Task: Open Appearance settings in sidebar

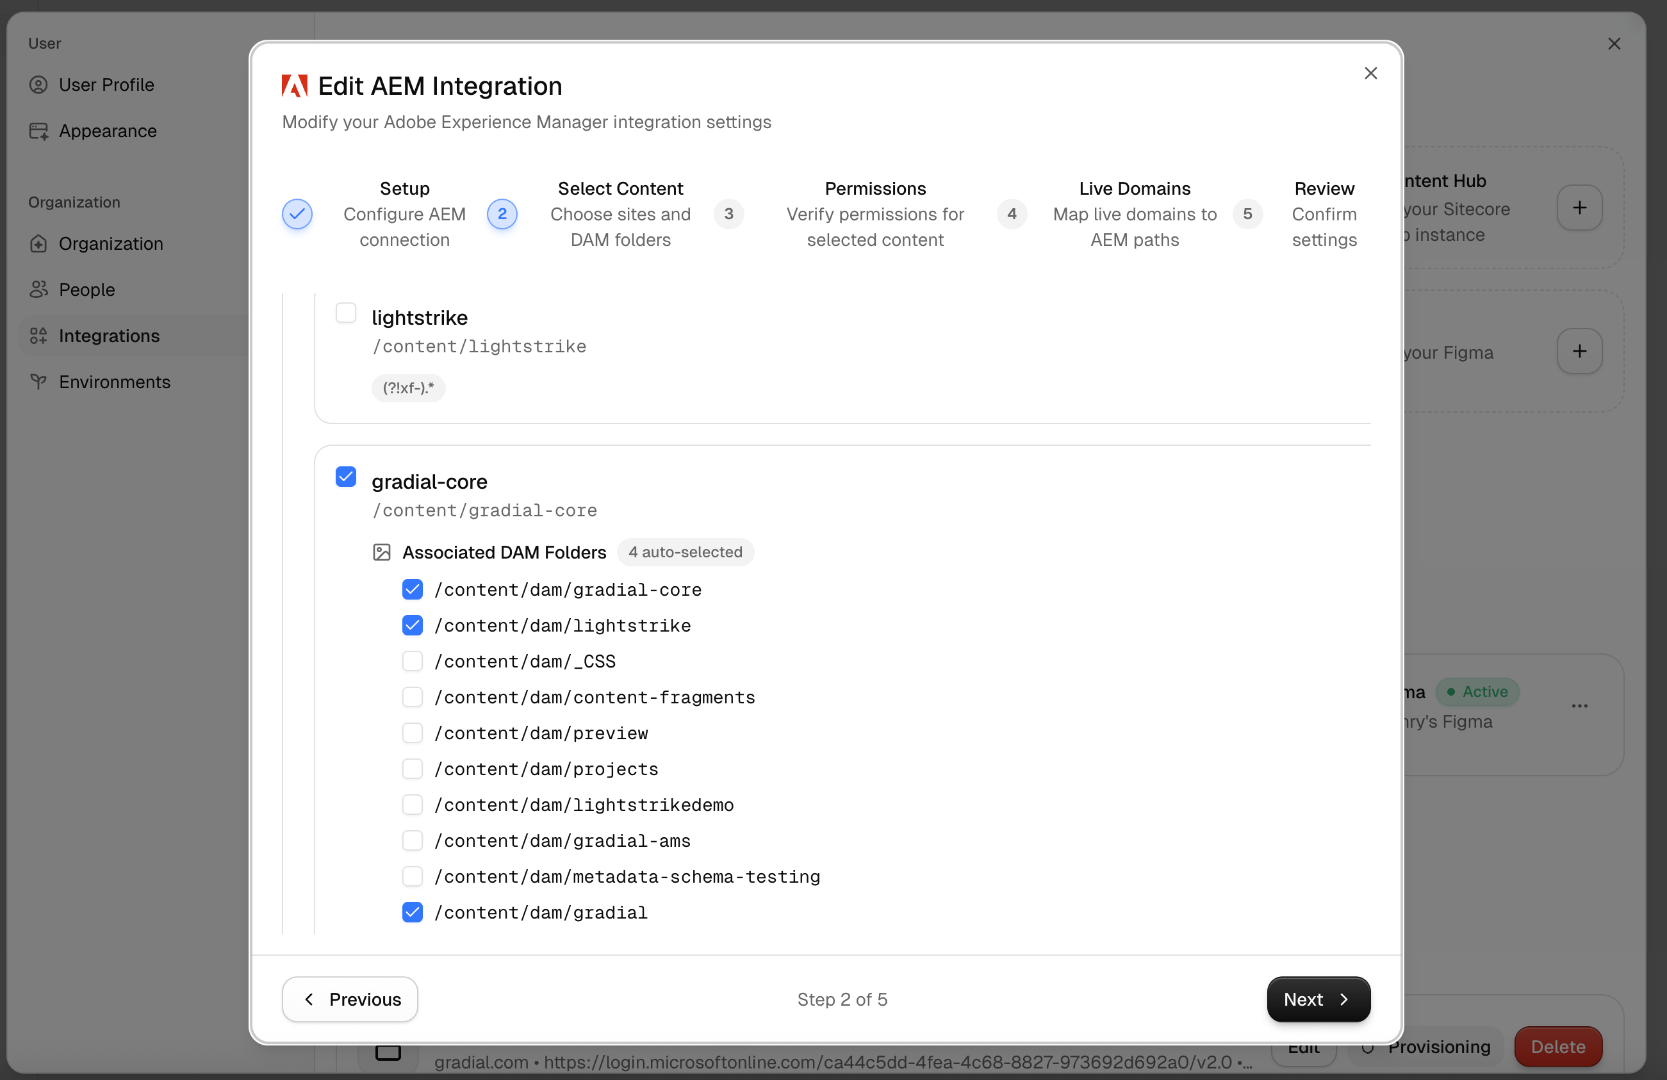Action: (107, 131)
